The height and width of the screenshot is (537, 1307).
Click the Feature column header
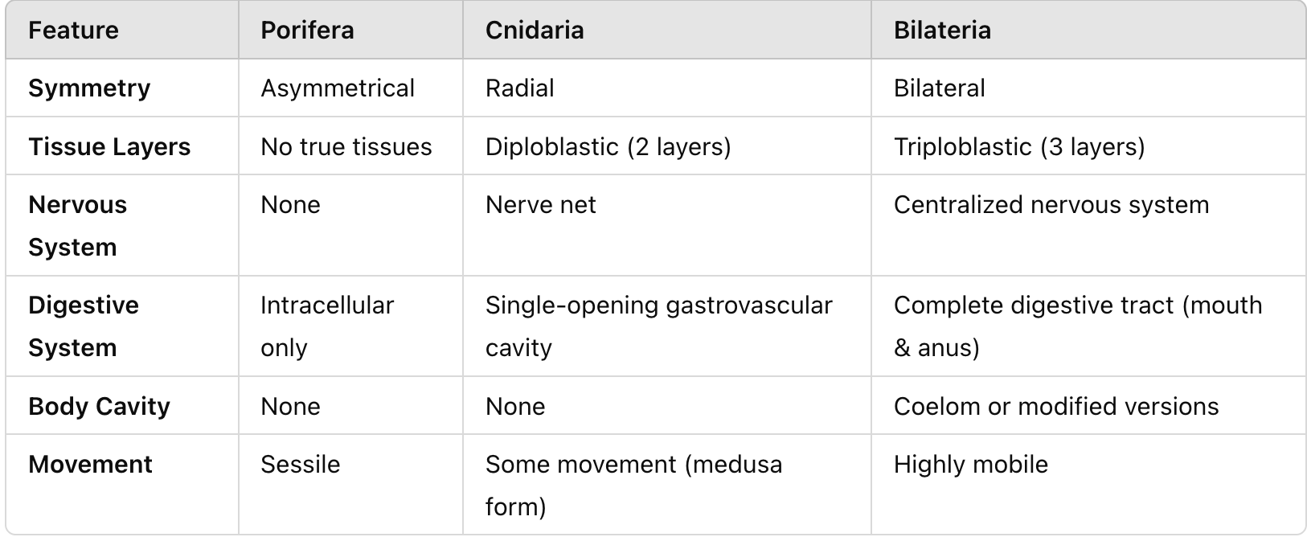point(73,31)
